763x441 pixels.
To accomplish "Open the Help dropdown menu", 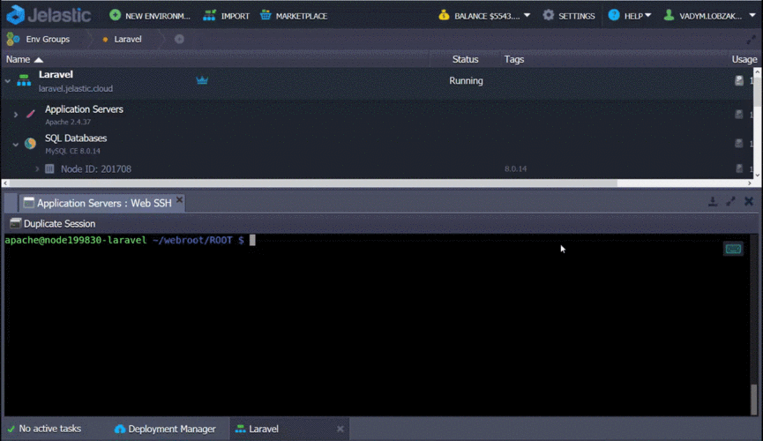I will coord(630,16).
